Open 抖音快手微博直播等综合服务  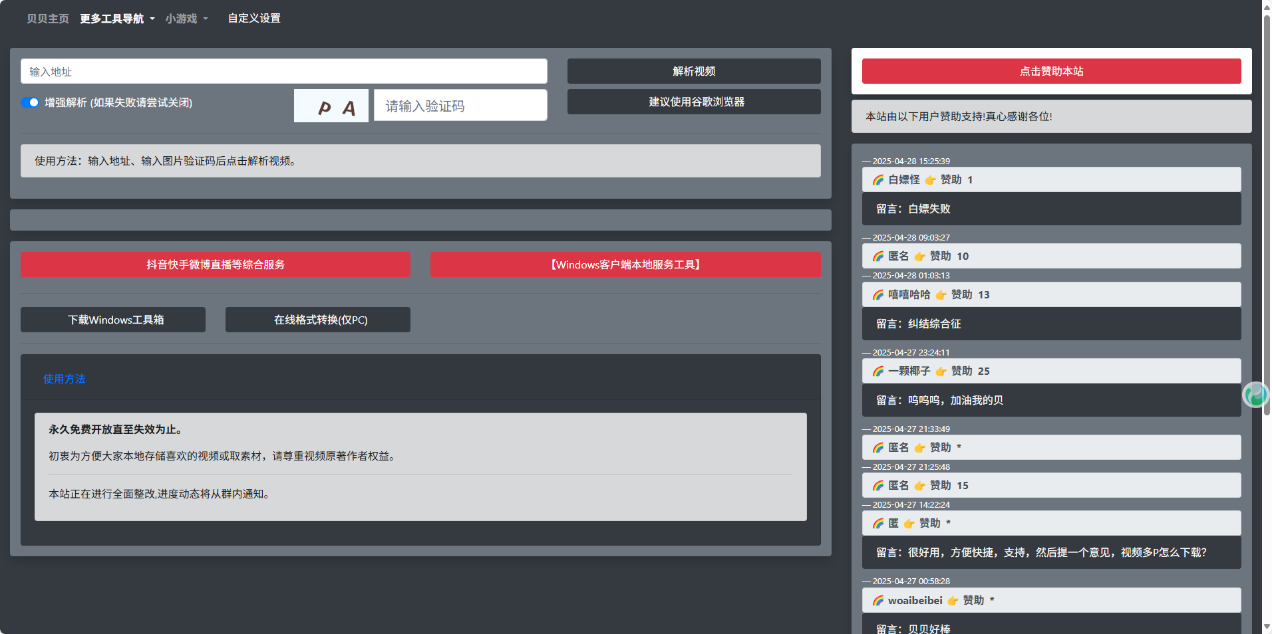(216, 264)
